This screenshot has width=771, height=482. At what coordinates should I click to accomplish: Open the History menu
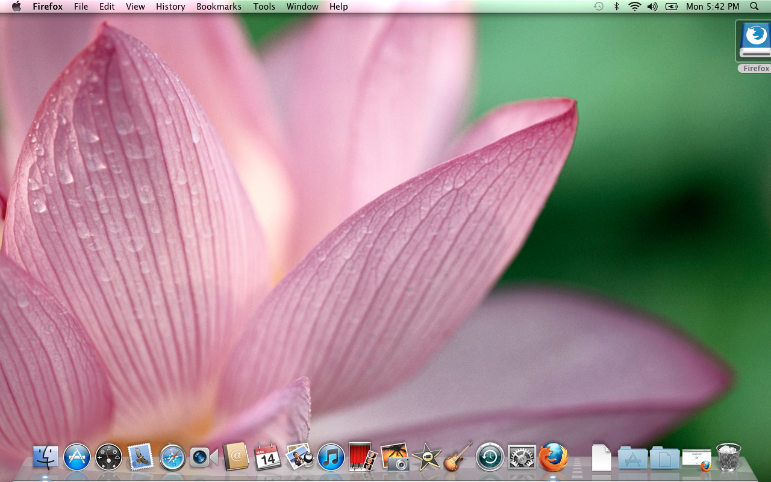pyautogui.click(x=170, y=7)
